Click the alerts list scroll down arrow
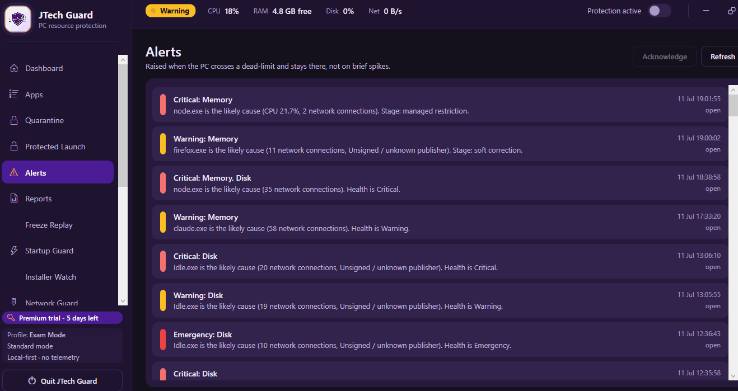The width and height of the screenshot is (738, 391). [x=733, y=376]
